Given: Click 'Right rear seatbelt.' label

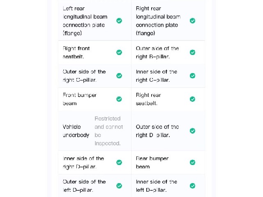Looking at the screenshot, I should (x=148, y=99).
